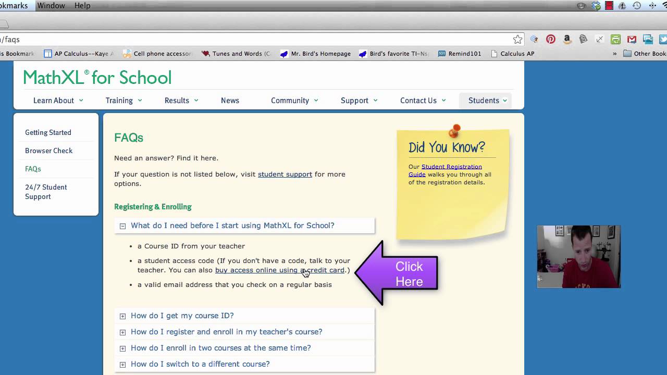Open the Student Registration Guide link
The image size is (667, 375).
click(x=445, y=170)
